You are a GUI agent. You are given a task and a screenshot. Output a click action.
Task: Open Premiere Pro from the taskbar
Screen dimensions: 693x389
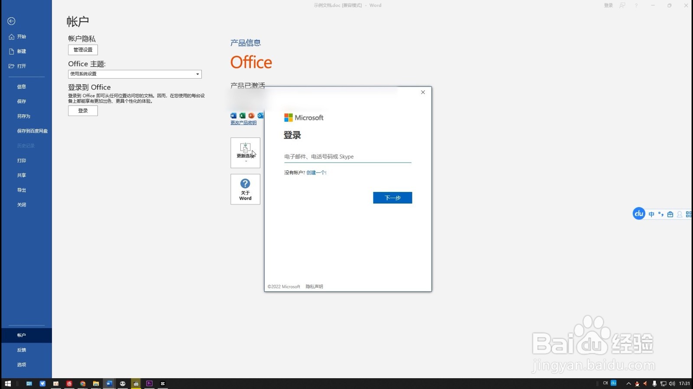tap(149, 383)
